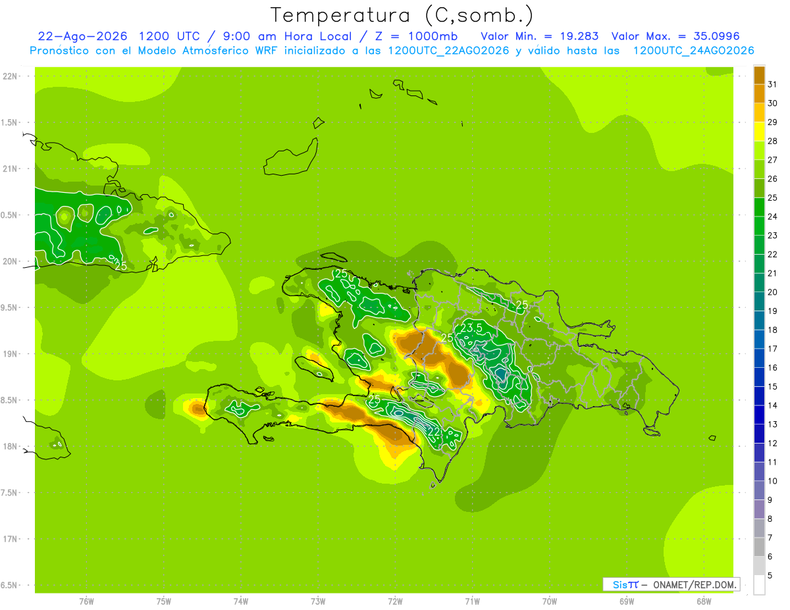
Task: Click the "76W" longitude axis label
Action: [86, 601]
